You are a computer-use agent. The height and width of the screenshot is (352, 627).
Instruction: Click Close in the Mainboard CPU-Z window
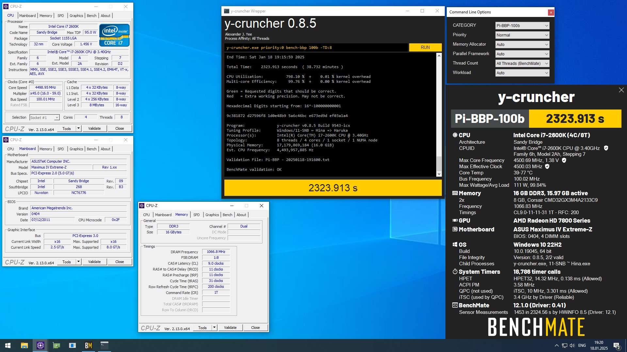point(120,262)
